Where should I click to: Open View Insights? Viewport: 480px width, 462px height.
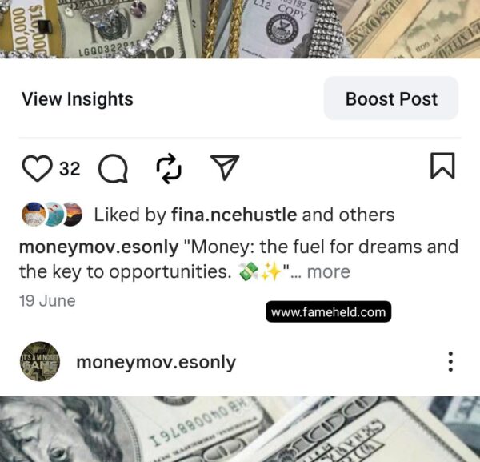tap(77, 99)
